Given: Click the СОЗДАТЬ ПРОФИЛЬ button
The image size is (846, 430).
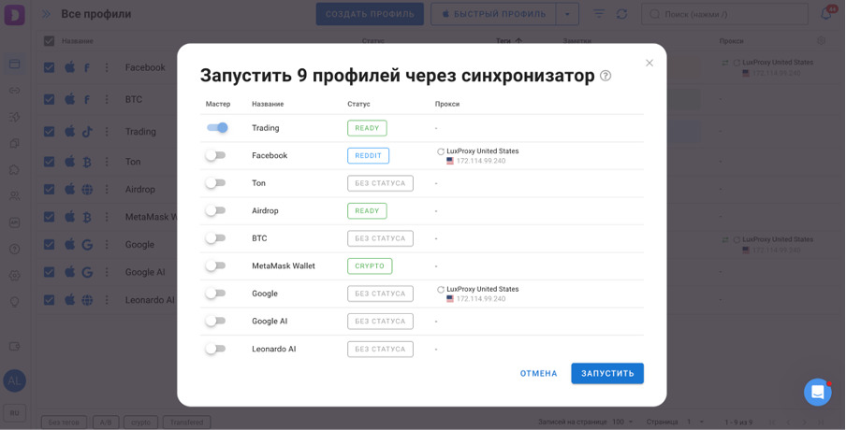Looking at the screenshot, I should click(370, 14).
